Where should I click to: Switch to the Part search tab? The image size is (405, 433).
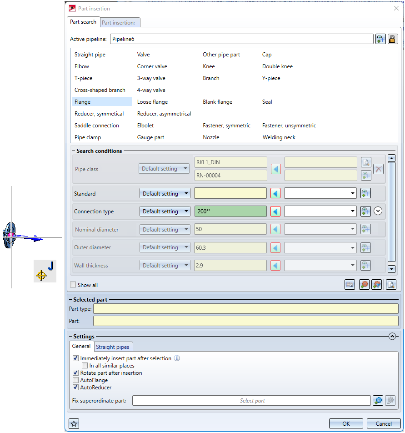click(x=83, y=22)
